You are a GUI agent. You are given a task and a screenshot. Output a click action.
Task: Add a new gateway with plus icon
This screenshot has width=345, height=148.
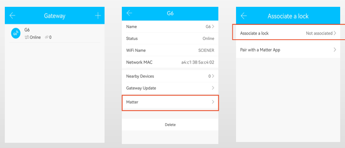click(98, 16)
